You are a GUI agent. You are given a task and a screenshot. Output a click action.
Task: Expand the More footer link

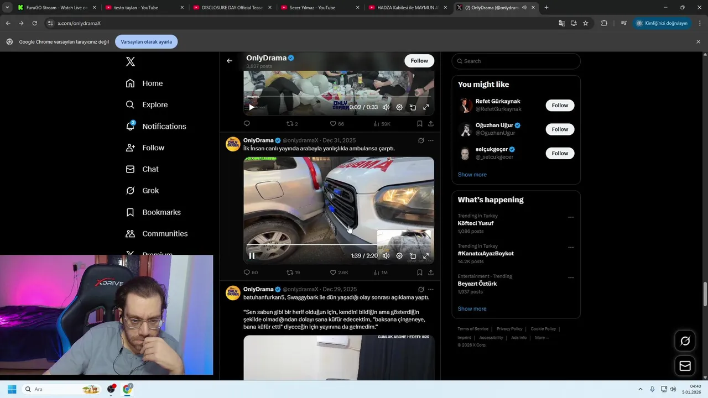pos(542,338)
